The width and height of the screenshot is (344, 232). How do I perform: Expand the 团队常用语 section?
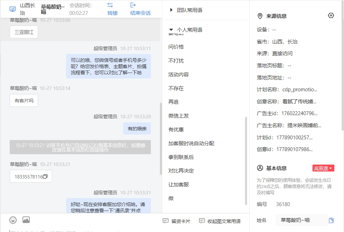click(x=171, y=10)
